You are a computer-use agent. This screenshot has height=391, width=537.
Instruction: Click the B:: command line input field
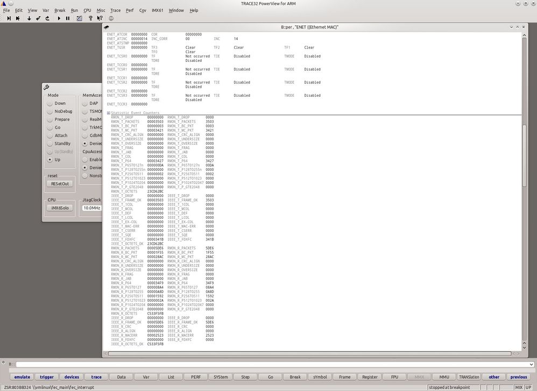(272, 364)
